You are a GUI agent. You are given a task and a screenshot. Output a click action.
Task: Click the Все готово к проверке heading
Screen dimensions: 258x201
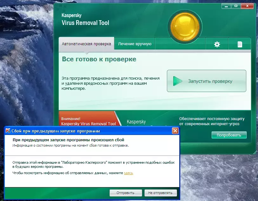[x=99, y=59]
